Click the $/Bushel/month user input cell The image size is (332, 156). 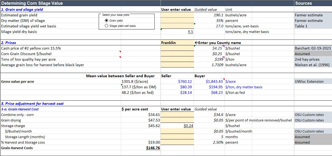tap(177, 131)
